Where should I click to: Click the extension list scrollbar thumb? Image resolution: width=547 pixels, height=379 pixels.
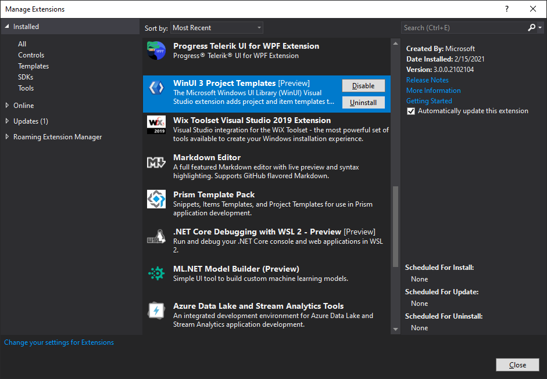pos(395,226)
